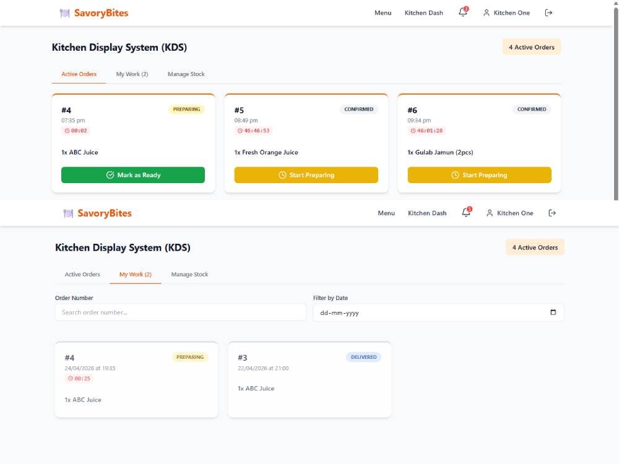
Task: Click logout icon in lower header
Action: pyautogui.click(x=552, y=213)
